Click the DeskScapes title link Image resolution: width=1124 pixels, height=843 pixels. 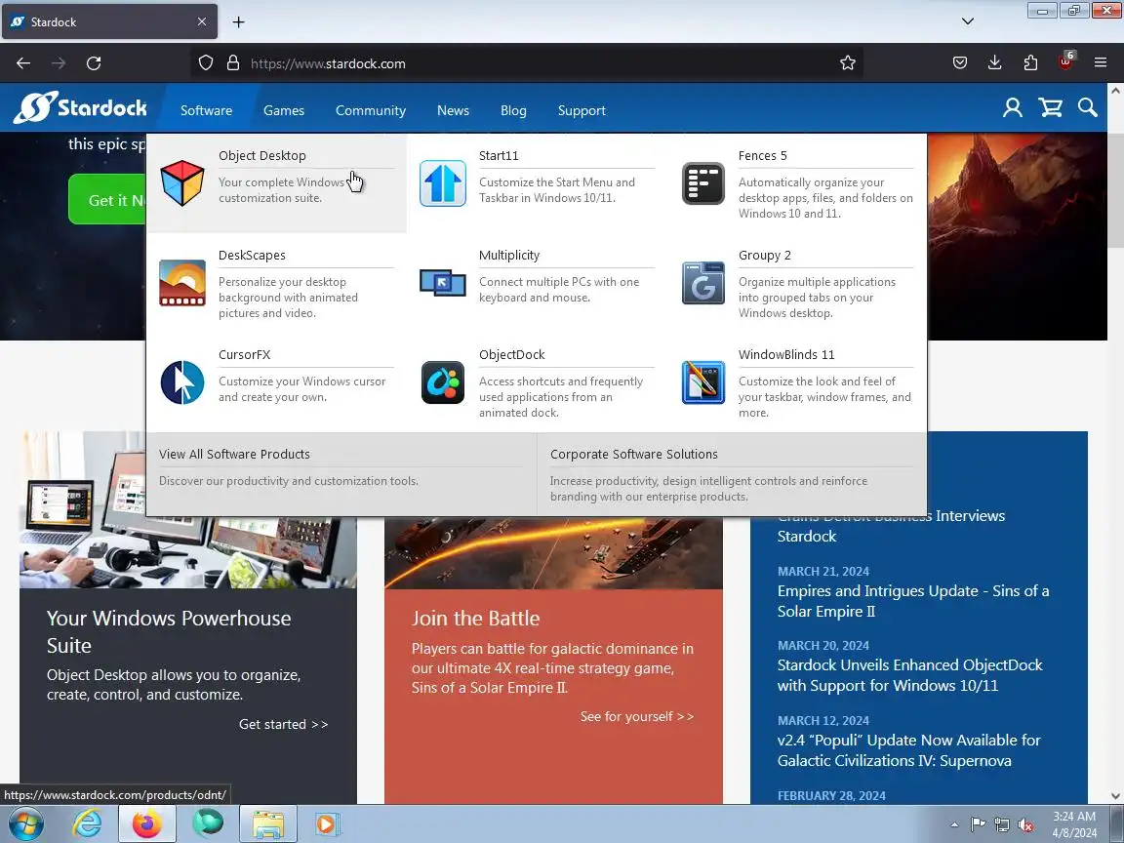252,256
